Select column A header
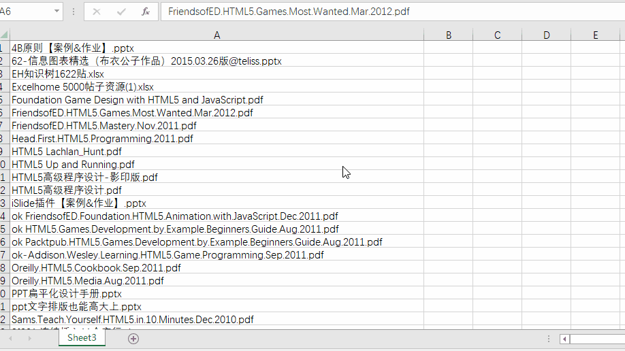 (217, 35)
